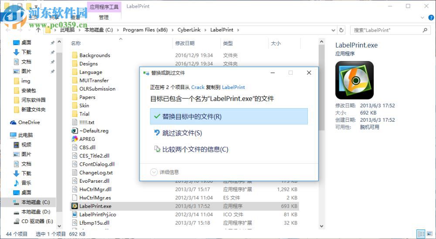Expand breadcrumb arrow after Program Files (x86)
The width and height of the screenshot is (436, 239).
172,30
